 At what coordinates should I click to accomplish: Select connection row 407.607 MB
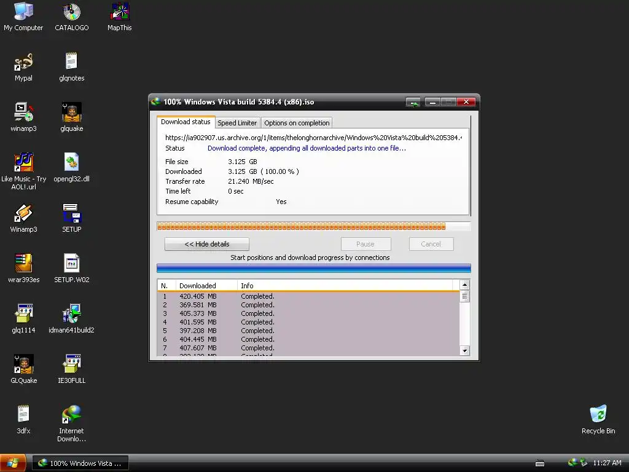pos(308,348)
